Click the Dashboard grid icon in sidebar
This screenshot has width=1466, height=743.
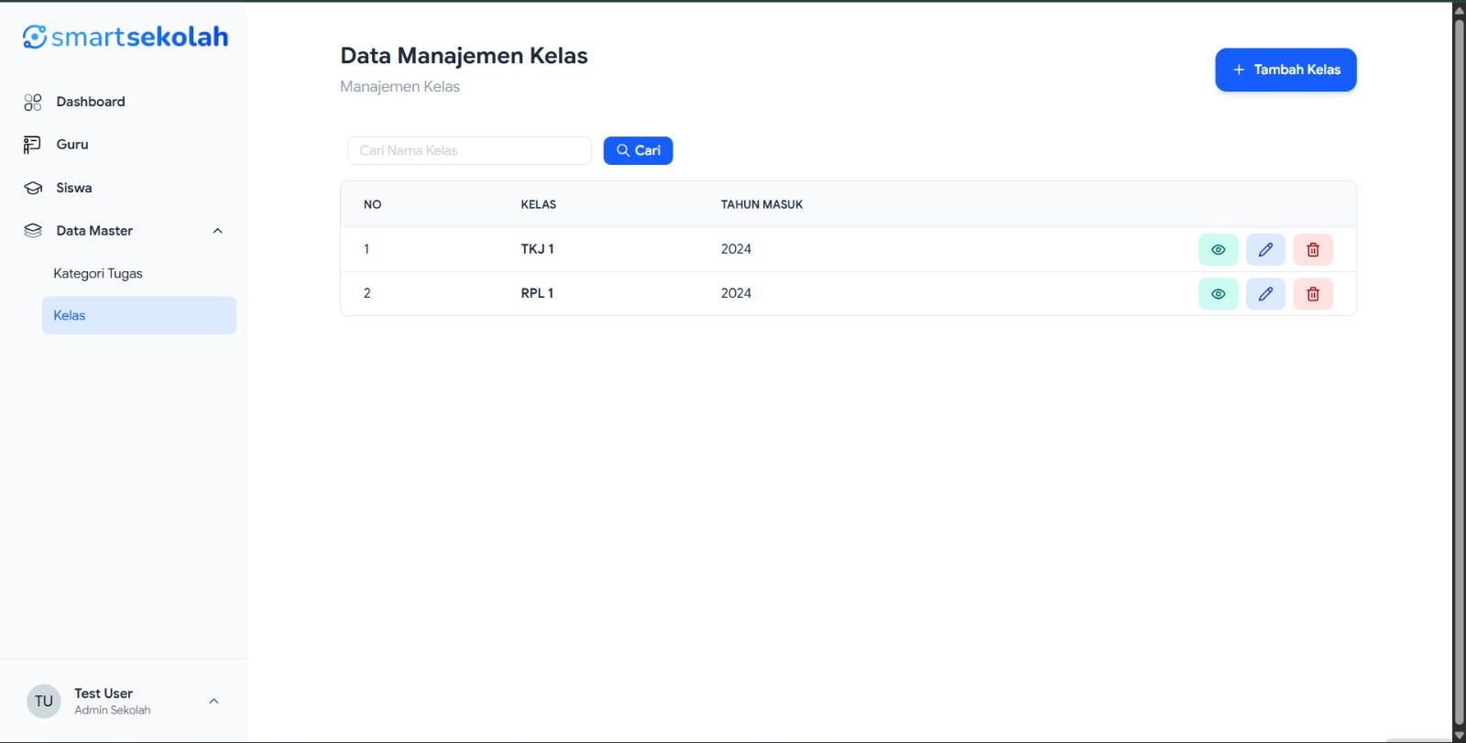(33, 103)
